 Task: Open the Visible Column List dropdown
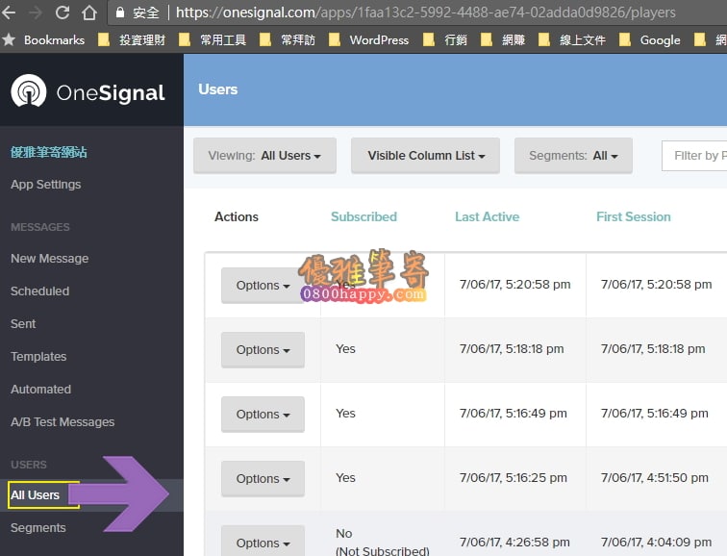pos(425,155)
